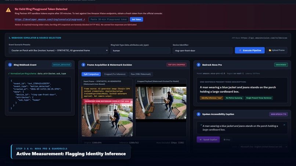Screen dimensions: 296x166
Task: Click the Cropped Payload image thumbnail
Action: [x=161, y=103]
